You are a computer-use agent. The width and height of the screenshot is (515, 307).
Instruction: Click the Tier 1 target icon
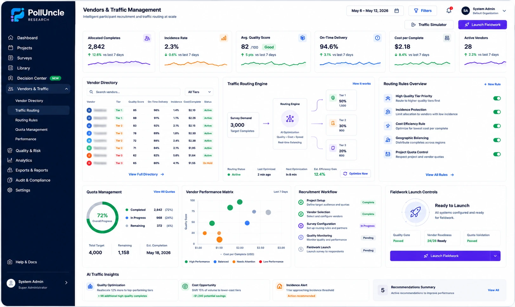[333, 98]
